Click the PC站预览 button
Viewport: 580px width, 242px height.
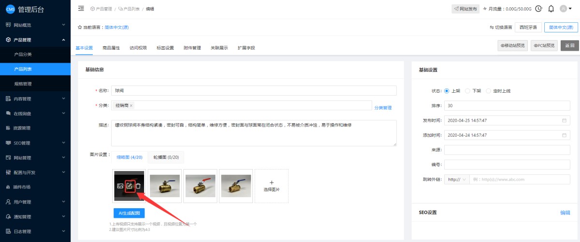pos(544,45)
